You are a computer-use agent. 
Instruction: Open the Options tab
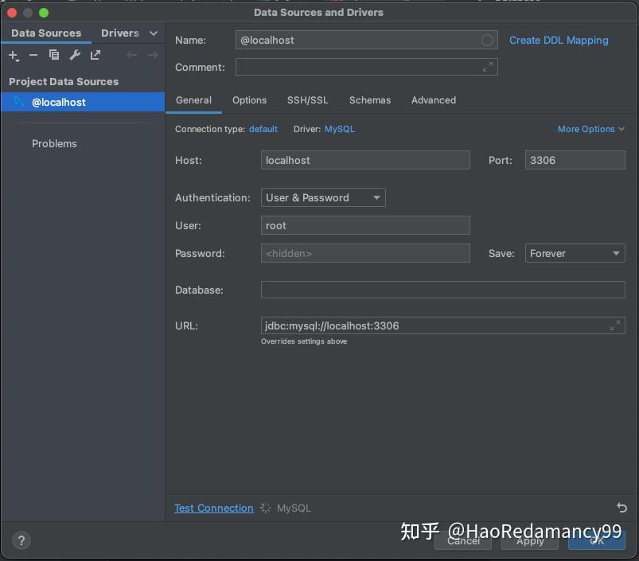point(249,100)
